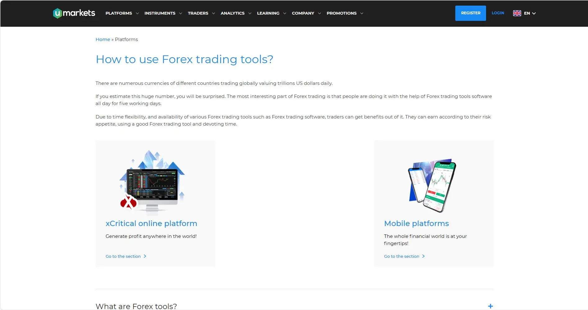
Task: Open the LEARNING menu
Action: click(x=268, y=13)
